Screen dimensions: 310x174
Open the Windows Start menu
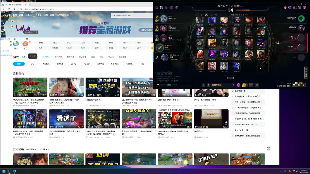point(4,171)
